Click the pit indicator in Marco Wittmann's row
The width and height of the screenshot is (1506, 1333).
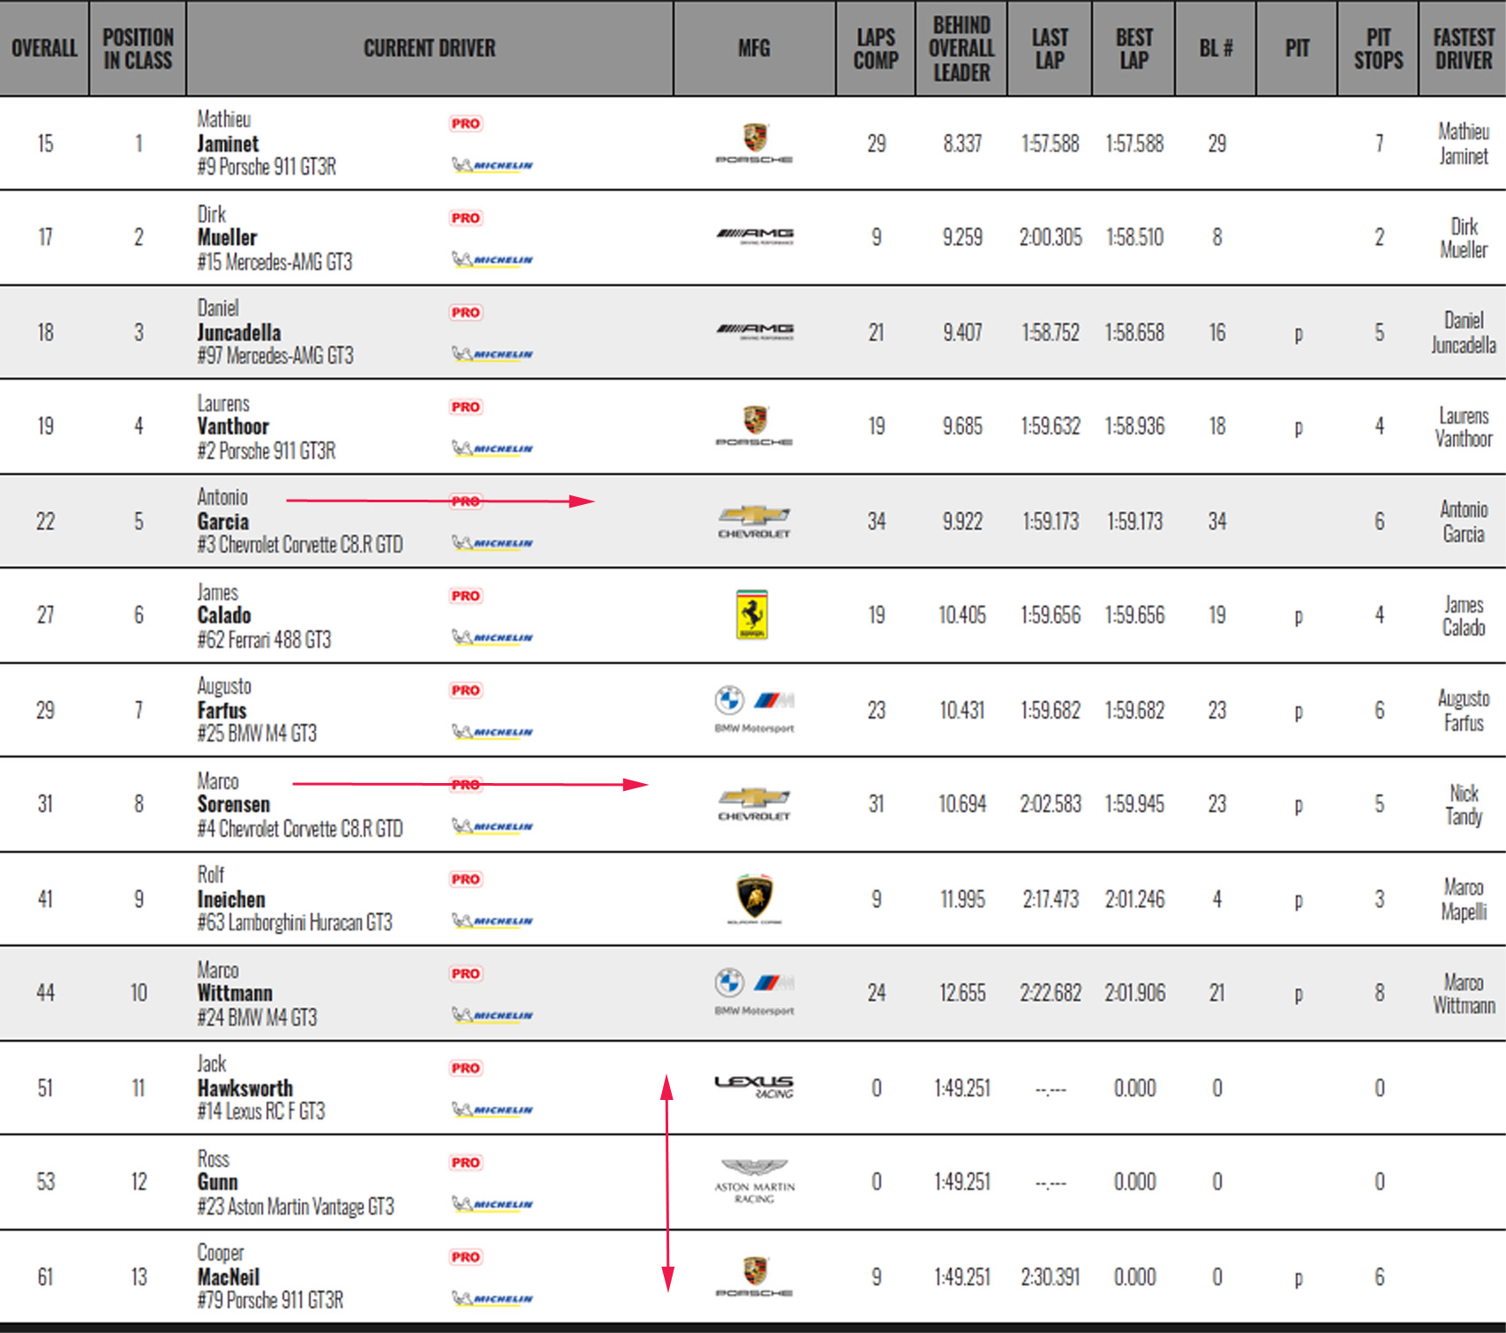1298,994
